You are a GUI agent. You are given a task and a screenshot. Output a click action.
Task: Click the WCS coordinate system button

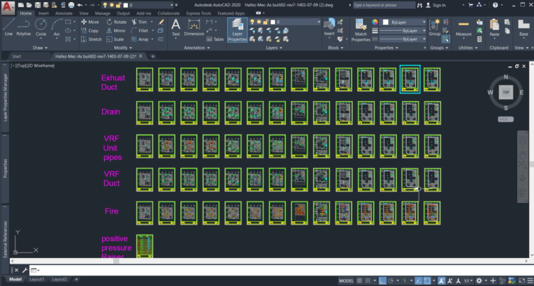pos(505,119)
